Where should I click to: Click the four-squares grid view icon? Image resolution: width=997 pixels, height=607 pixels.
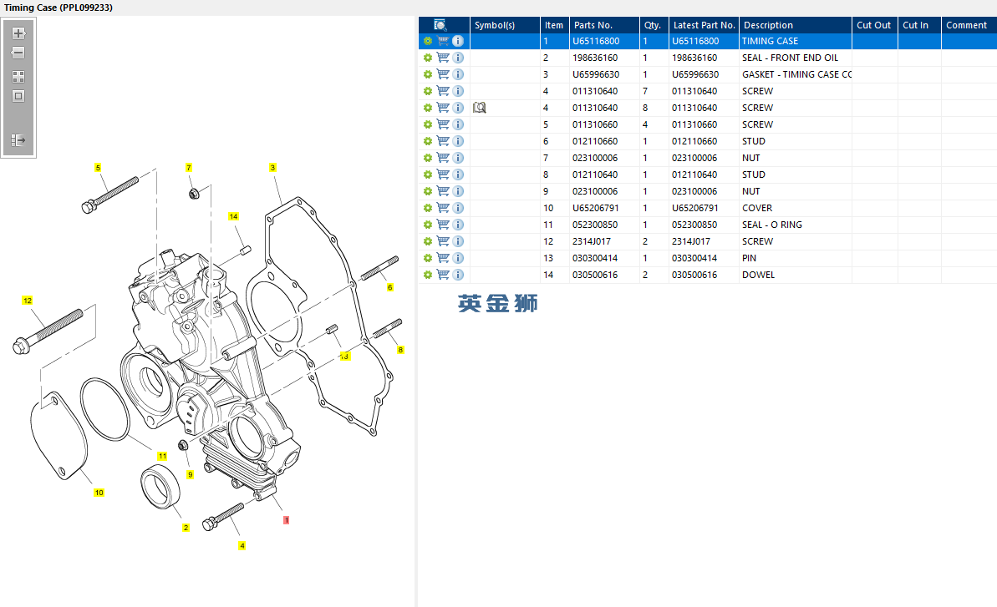[18, 77]
